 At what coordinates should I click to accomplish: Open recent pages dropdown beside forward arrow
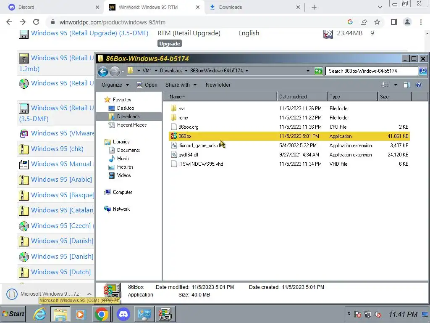[x=123, y=71]
